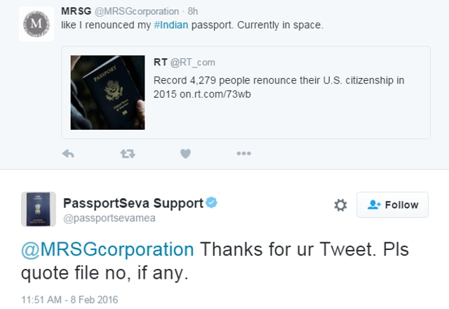Open the gear settings dropdown for PassportSeva

[340, 205]
